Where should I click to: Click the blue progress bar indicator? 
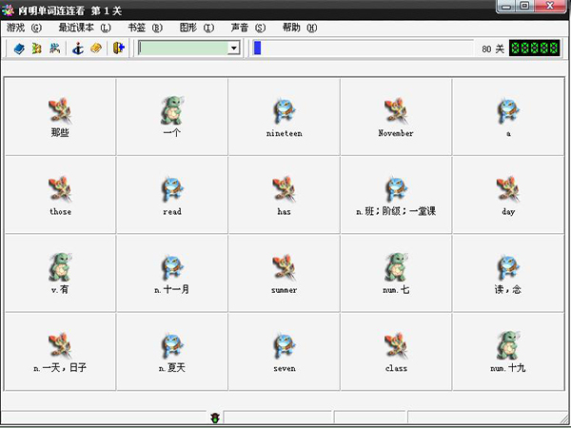[x=258, y=49]
